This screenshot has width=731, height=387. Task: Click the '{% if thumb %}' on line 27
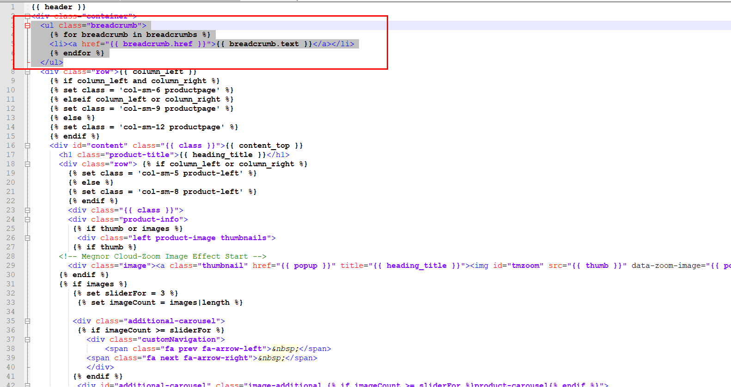(x=105, y=247)
